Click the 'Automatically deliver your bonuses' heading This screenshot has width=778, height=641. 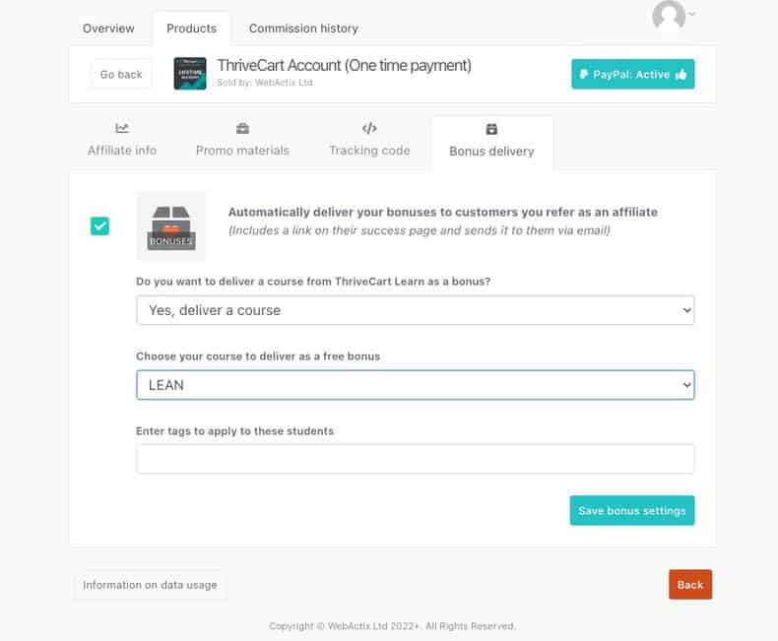tap(442, 213)
